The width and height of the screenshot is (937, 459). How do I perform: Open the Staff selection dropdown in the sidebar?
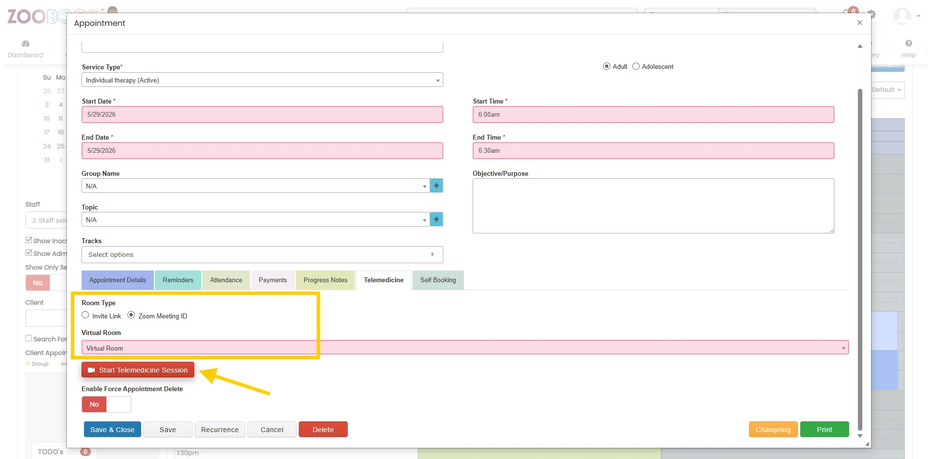(46, 220)
